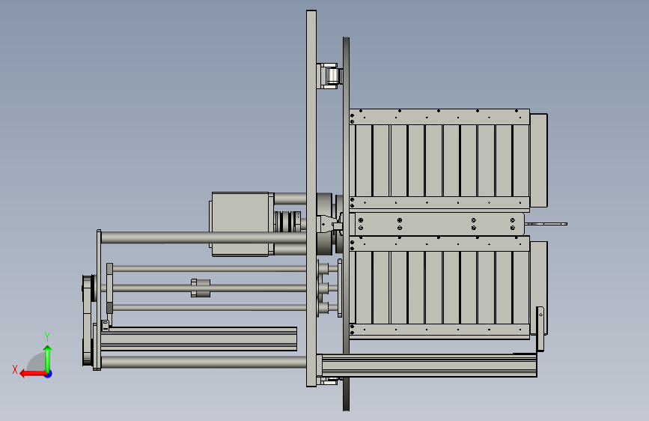Select the lower-left aluminum extrusion rail
649x421 pixels.
198,339
